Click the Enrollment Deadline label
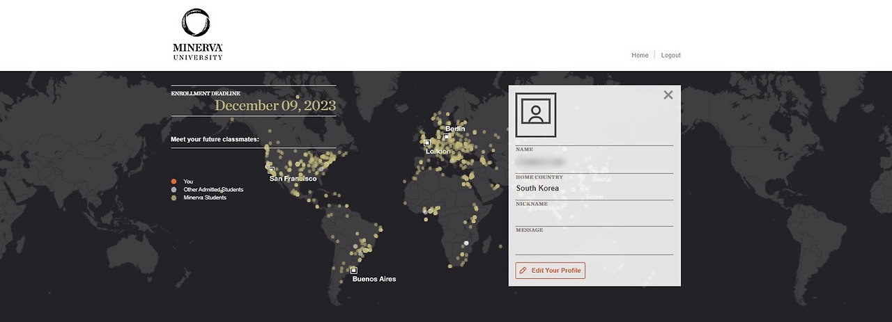 [206, 93]
